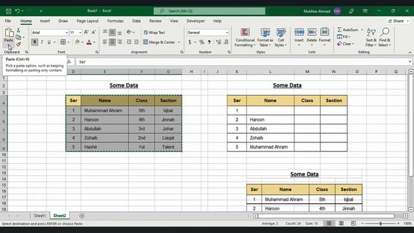
Task: Increase font size with large A
Action: (86, 32)
